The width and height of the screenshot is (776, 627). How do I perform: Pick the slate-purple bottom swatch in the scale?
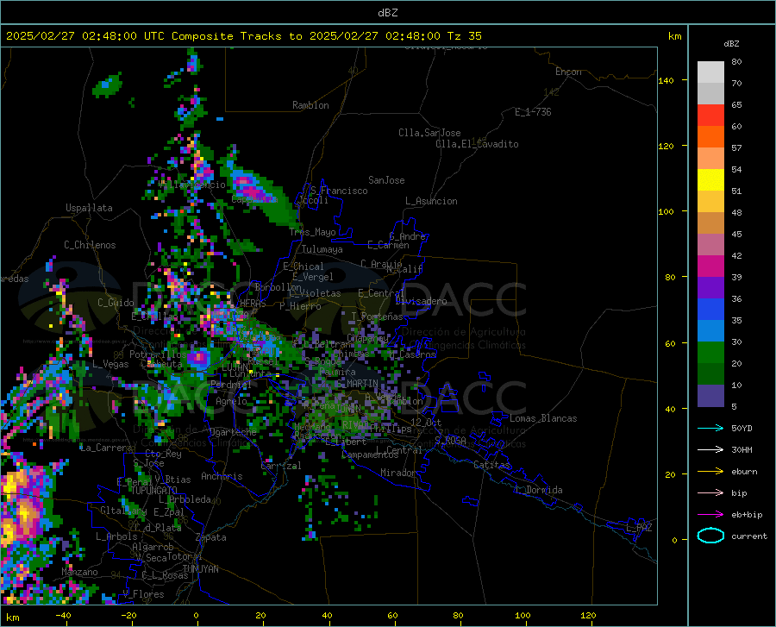(x=710, y=396)
